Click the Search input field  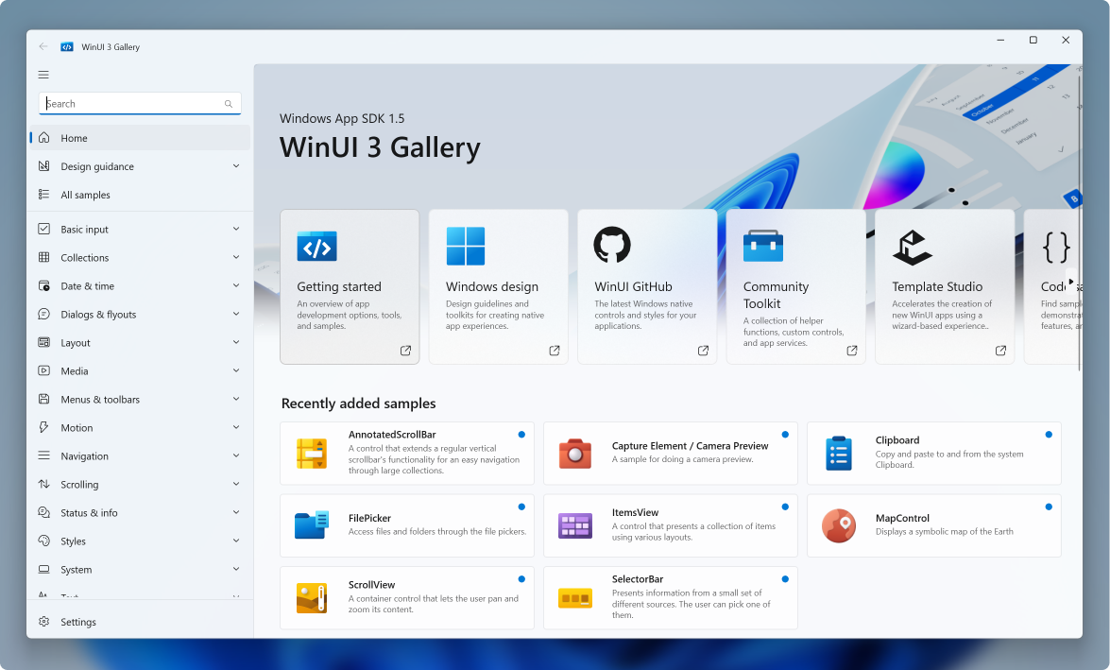coord(140,103)
